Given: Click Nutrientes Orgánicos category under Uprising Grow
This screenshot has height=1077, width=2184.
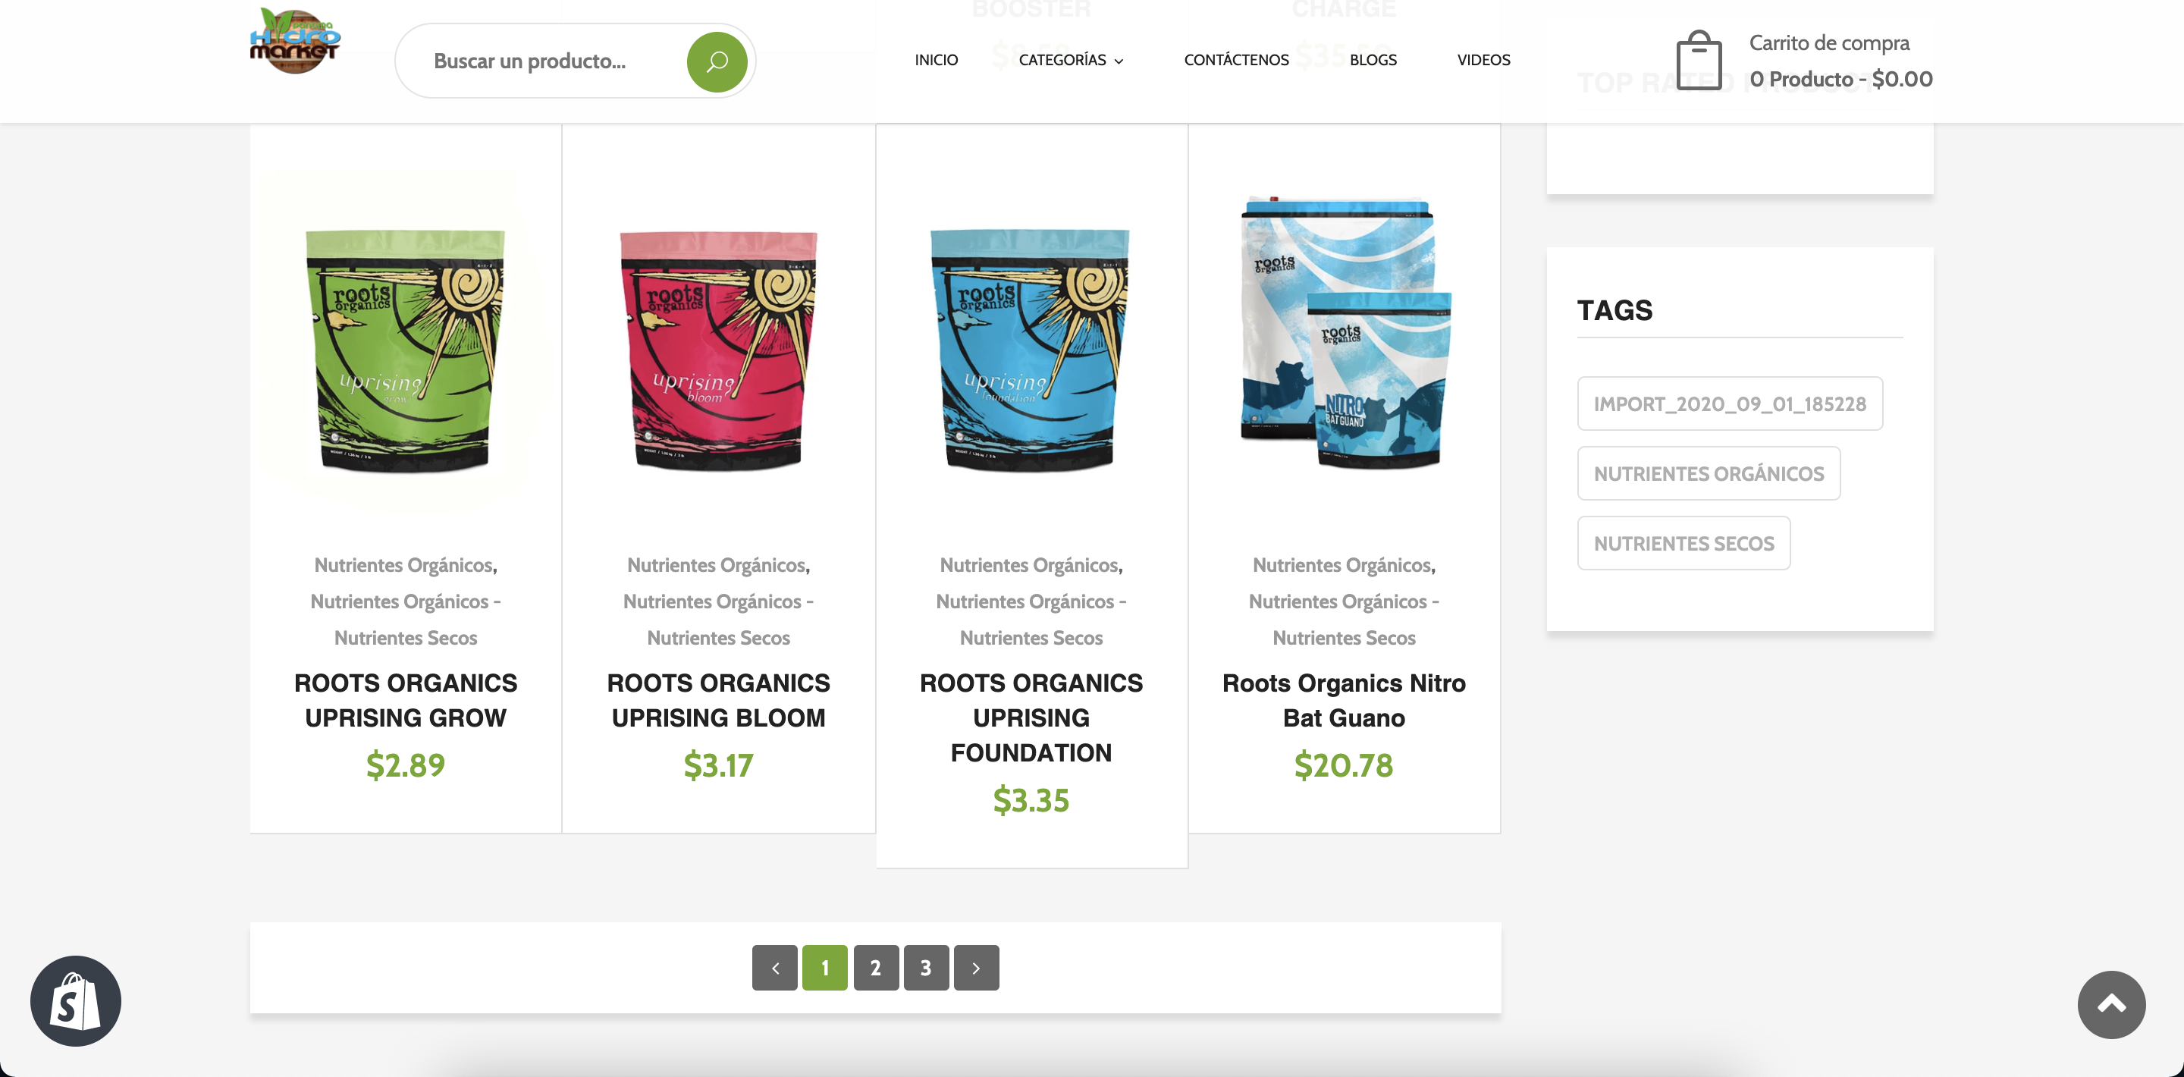Looking at the screenshot, I should point(403,565).
